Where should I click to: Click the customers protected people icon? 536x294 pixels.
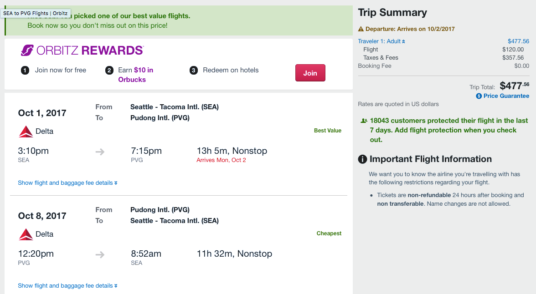click(363, 121)
